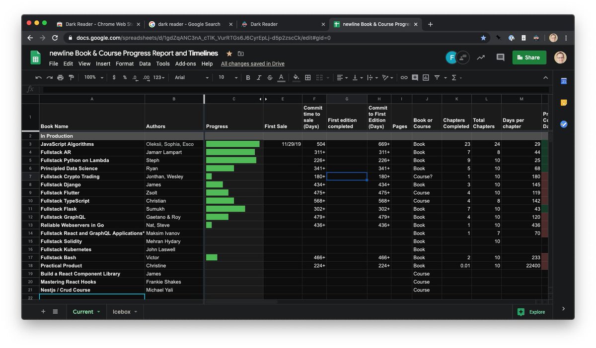This screenshot has height=348, width=596.
Task: Open the vertical align dropdown
Action: [357, 77]
